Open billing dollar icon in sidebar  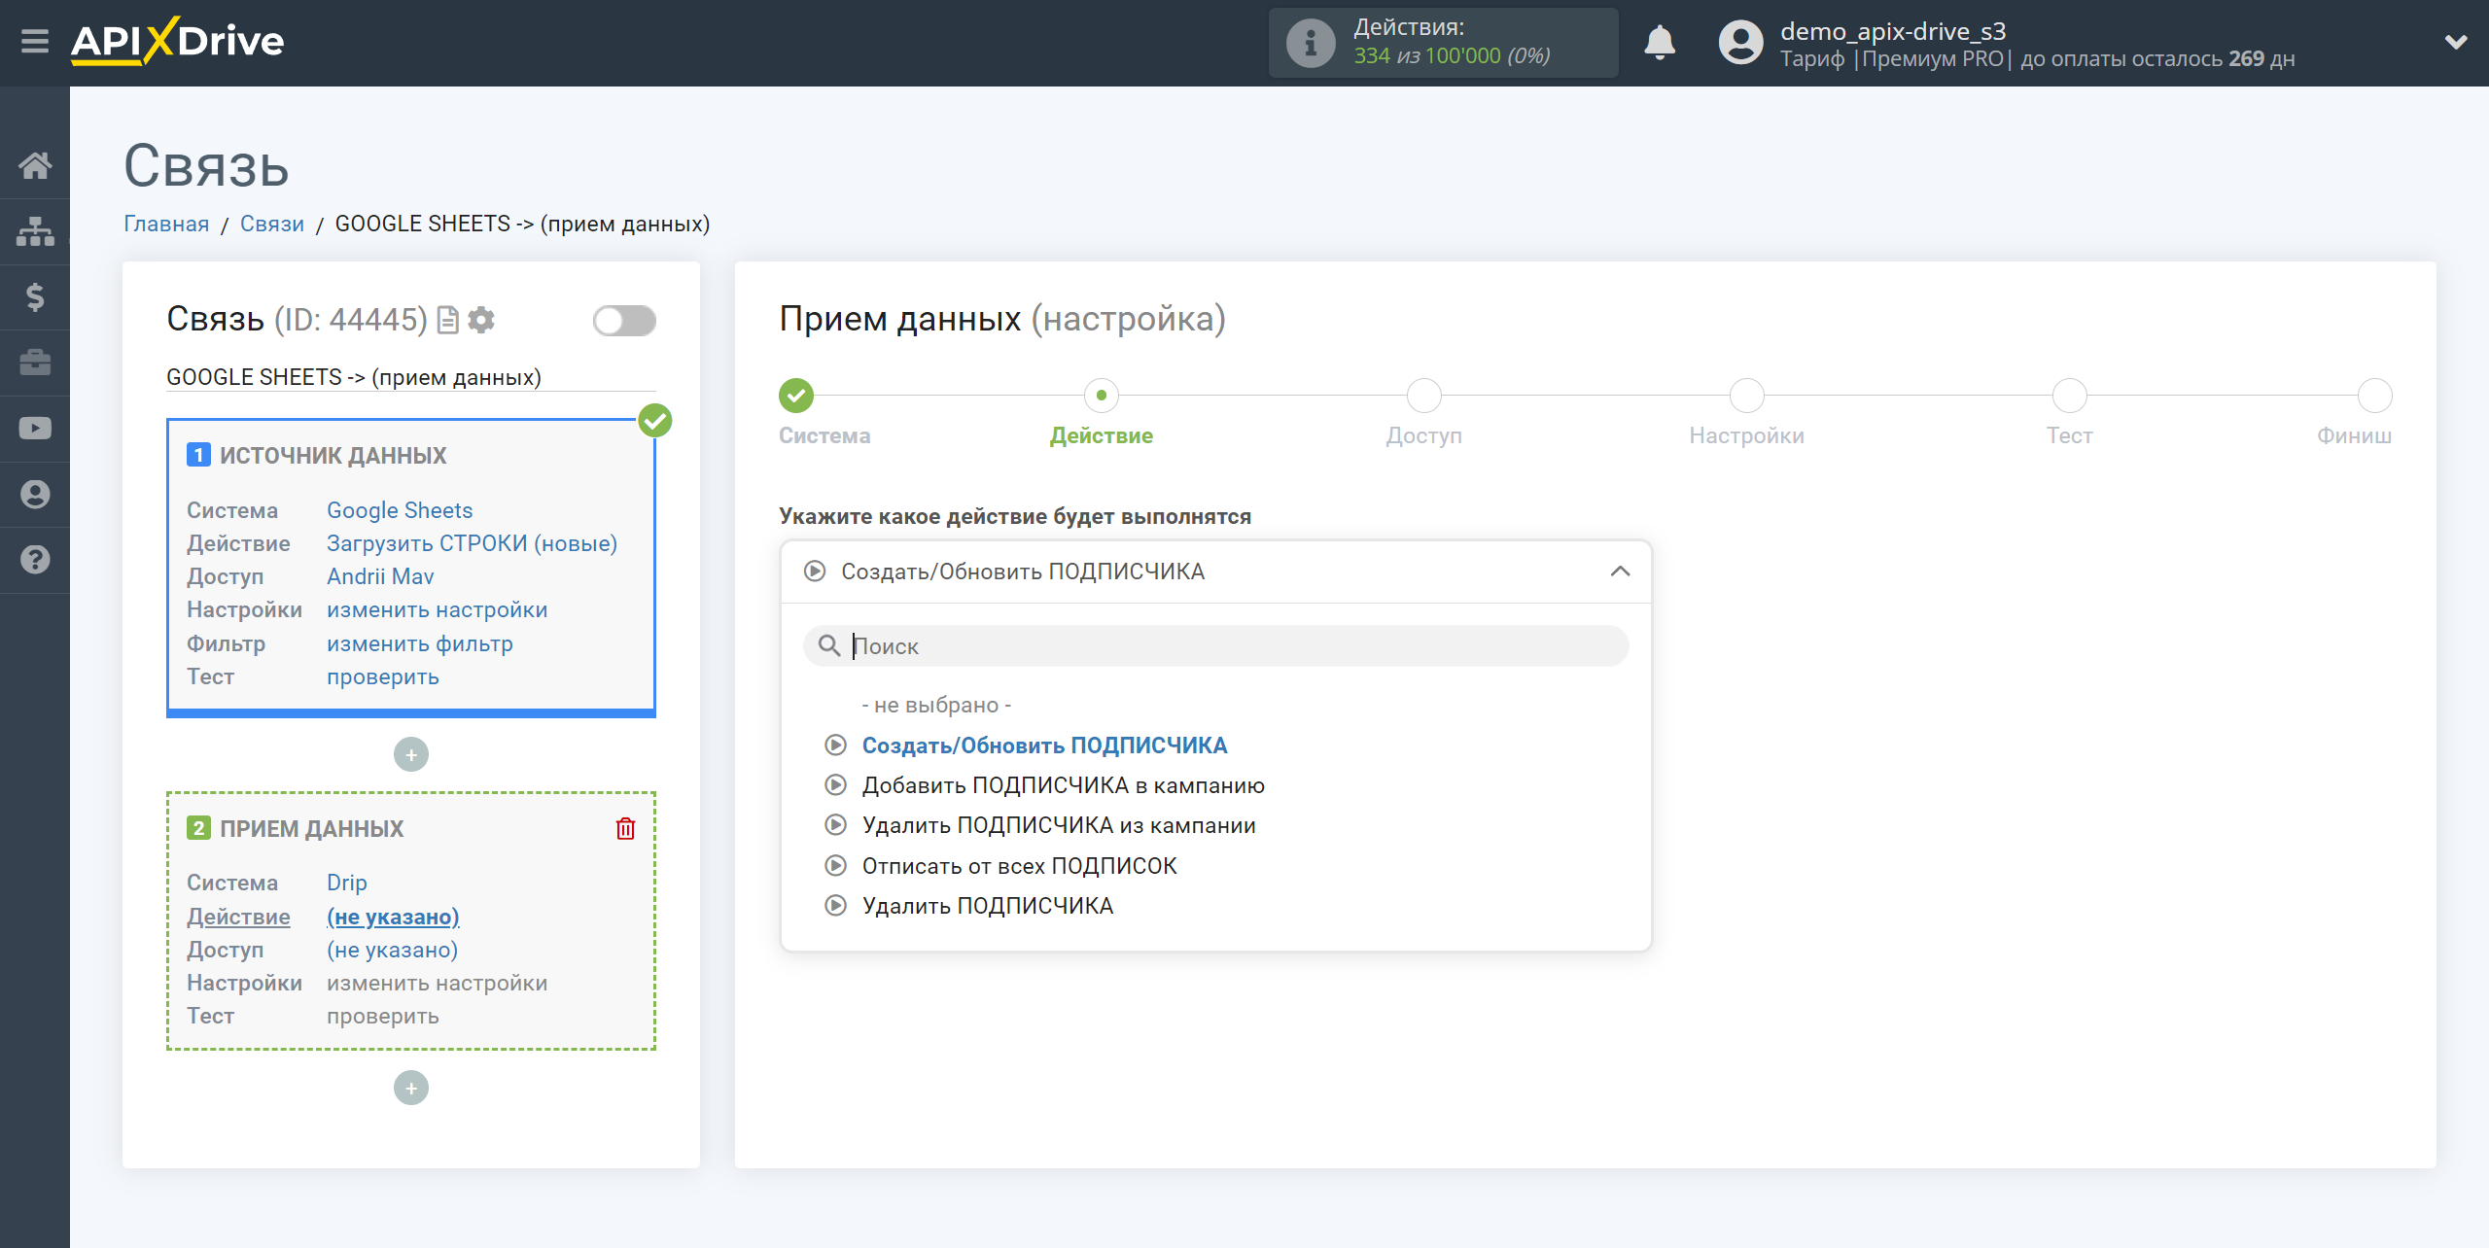pyautogui.click(x=35, y=297)
